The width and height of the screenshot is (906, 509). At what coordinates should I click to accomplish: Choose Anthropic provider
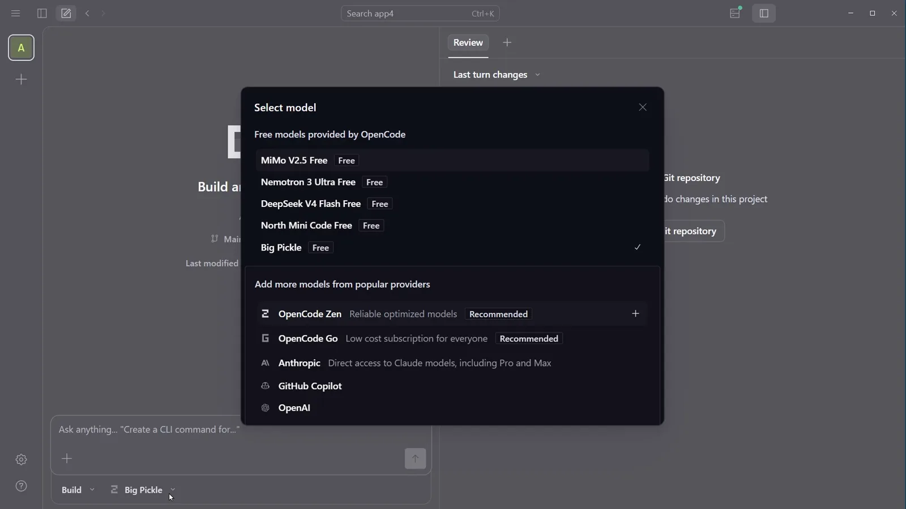pos(452,363)
